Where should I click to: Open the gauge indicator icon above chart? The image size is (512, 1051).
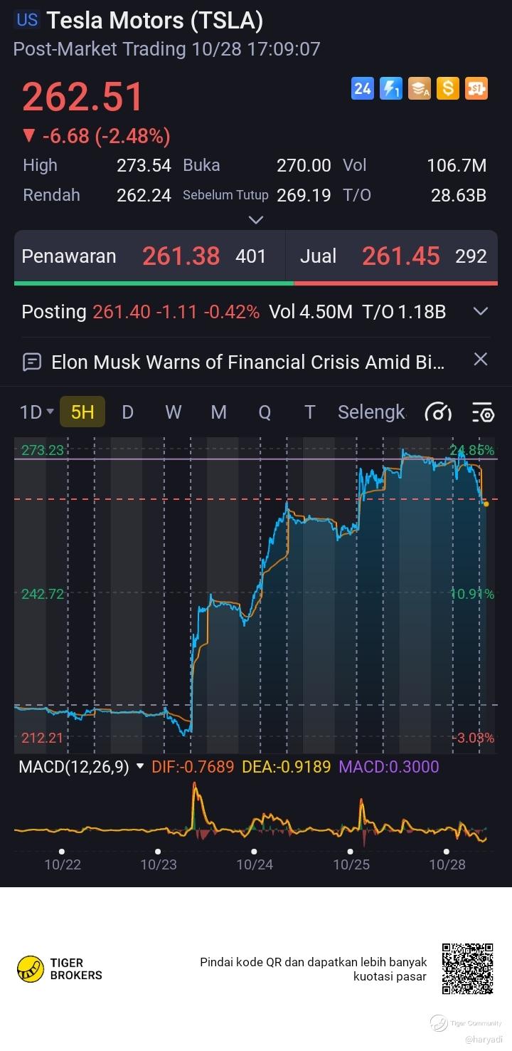tap(438, 412)
